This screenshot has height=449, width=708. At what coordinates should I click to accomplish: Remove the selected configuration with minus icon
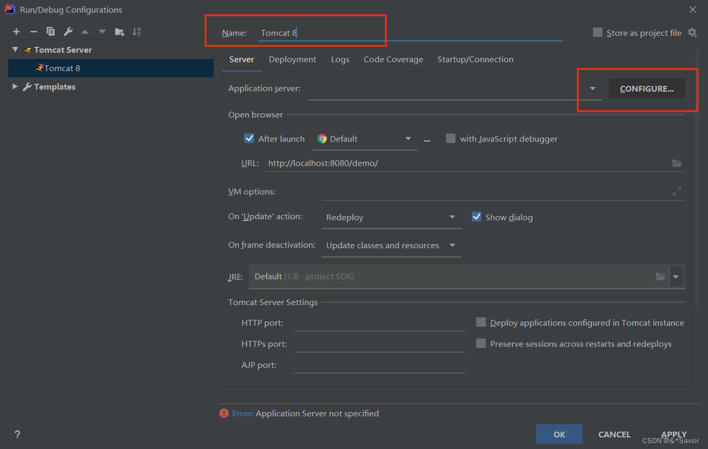[33, 32]
